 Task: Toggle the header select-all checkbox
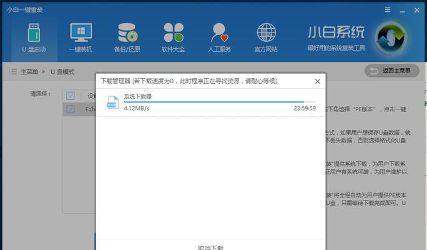(x=71, y=96)
